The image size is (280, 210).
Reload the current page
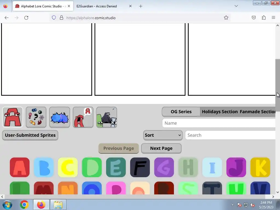click(26, 18)
